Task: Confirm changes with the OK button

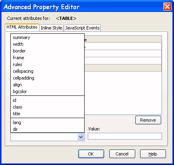Action: [x=91, y=154]
